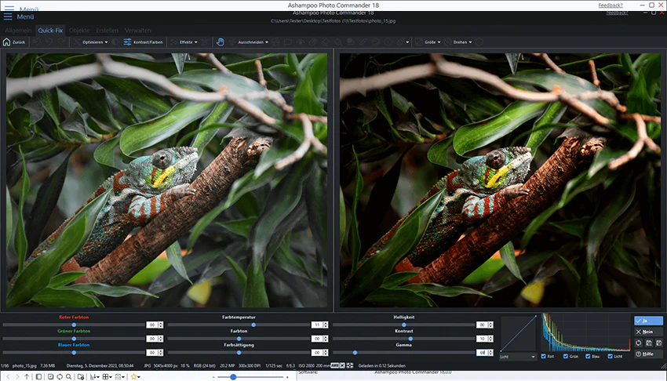
Task: Disable the Blau histogram checkbox
Action: coord(588,357)
